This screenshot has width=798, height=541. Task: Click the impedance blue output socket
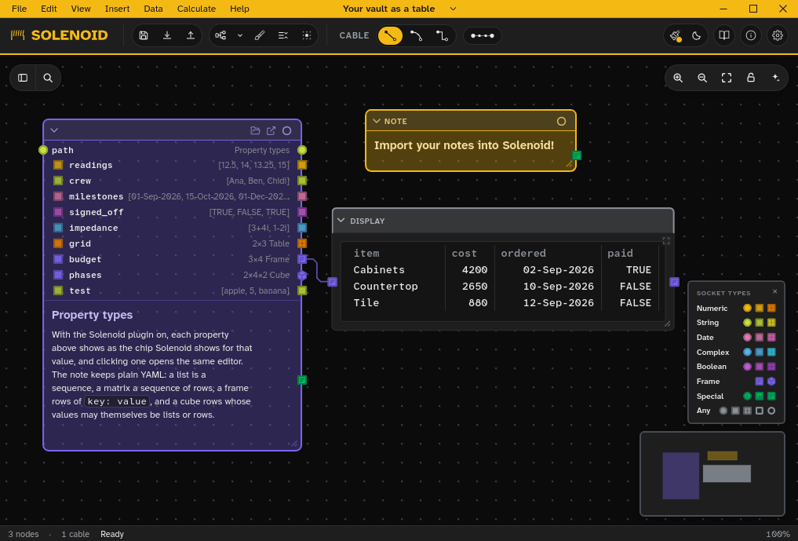coord(302,228)
